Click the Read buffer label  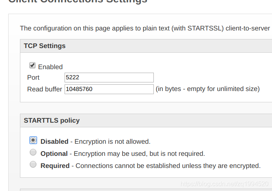click(45, 89)
